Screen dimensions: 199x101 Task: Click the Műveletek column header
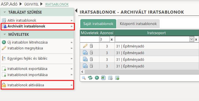point(90,33)
